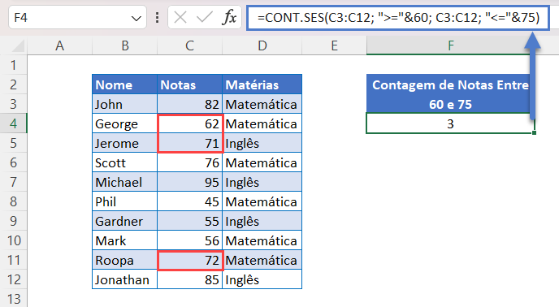Select row 13 header
Screen dimensions: 559x307
pos(14,298)
